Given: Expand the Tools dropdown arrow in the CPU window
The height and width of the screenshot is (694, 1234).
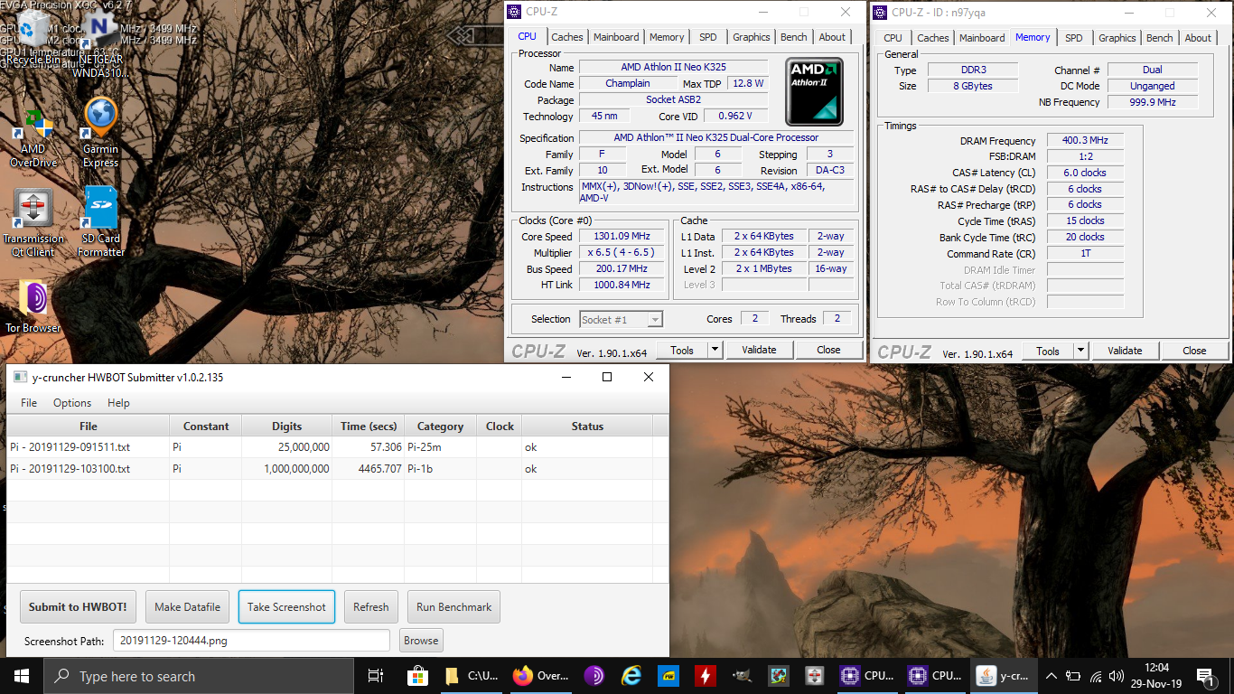Looking at the screenshot, I should [715, 350].
